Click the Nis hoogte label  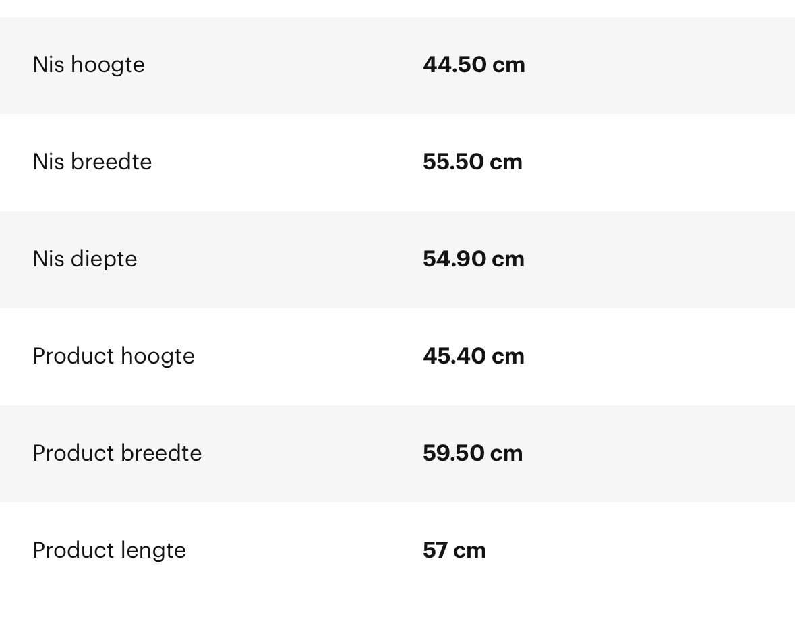click(x=89, y=65)
